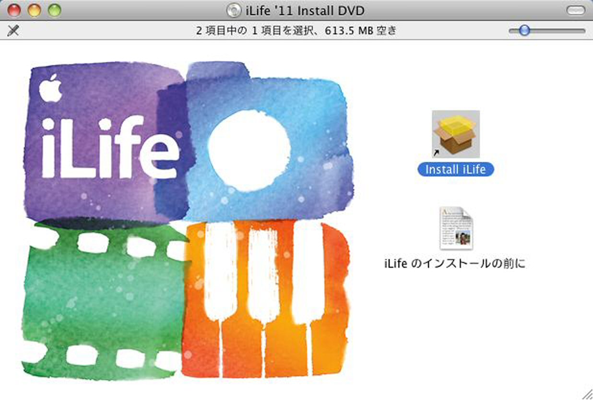Grab the window resize handle corner
The height and width of the screenshot is (400, 593).
[586, 393]
